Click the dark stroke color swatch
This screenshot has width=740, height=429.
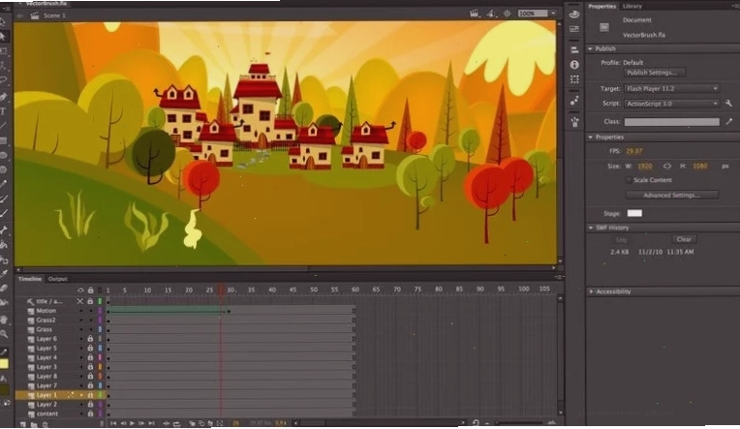pyautogui.click(x=4, y=390)
